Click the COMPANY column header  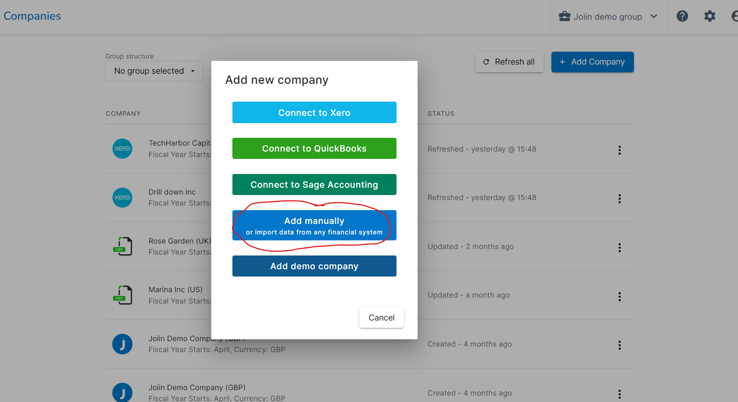pos(123,114)
